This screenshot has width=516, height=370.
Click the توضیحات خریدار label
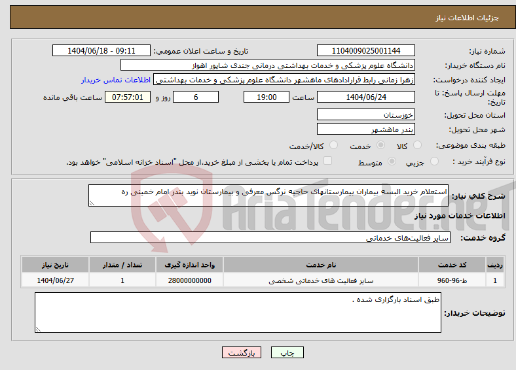click(x=475, y=313)
